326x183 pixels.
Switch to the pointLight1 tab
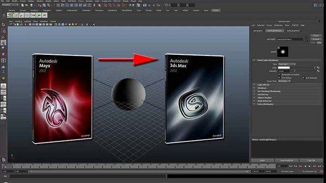coord(258,30)
